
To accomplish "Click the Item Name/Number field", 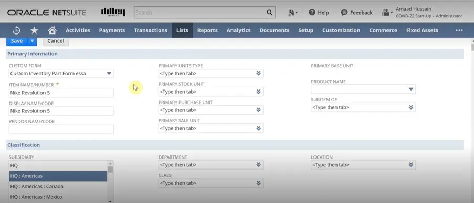I will point(61,93).
